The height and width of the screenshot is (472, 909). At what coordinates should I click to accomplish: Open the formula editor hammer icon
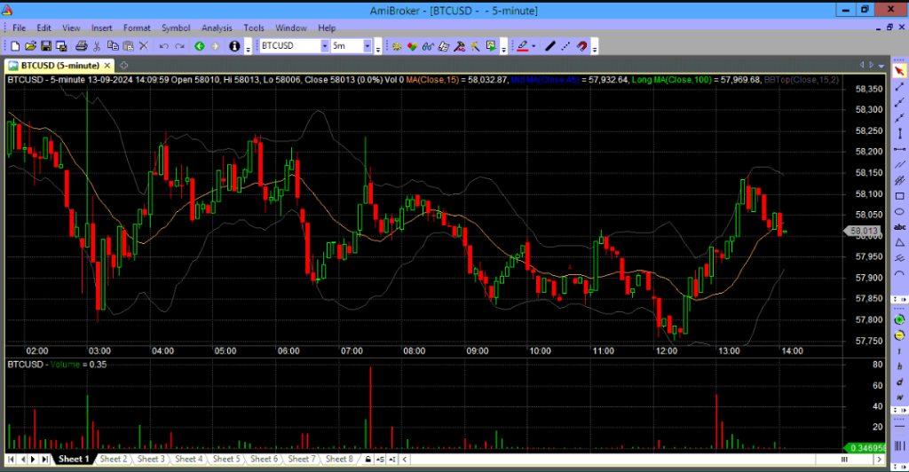coord(459,46)
